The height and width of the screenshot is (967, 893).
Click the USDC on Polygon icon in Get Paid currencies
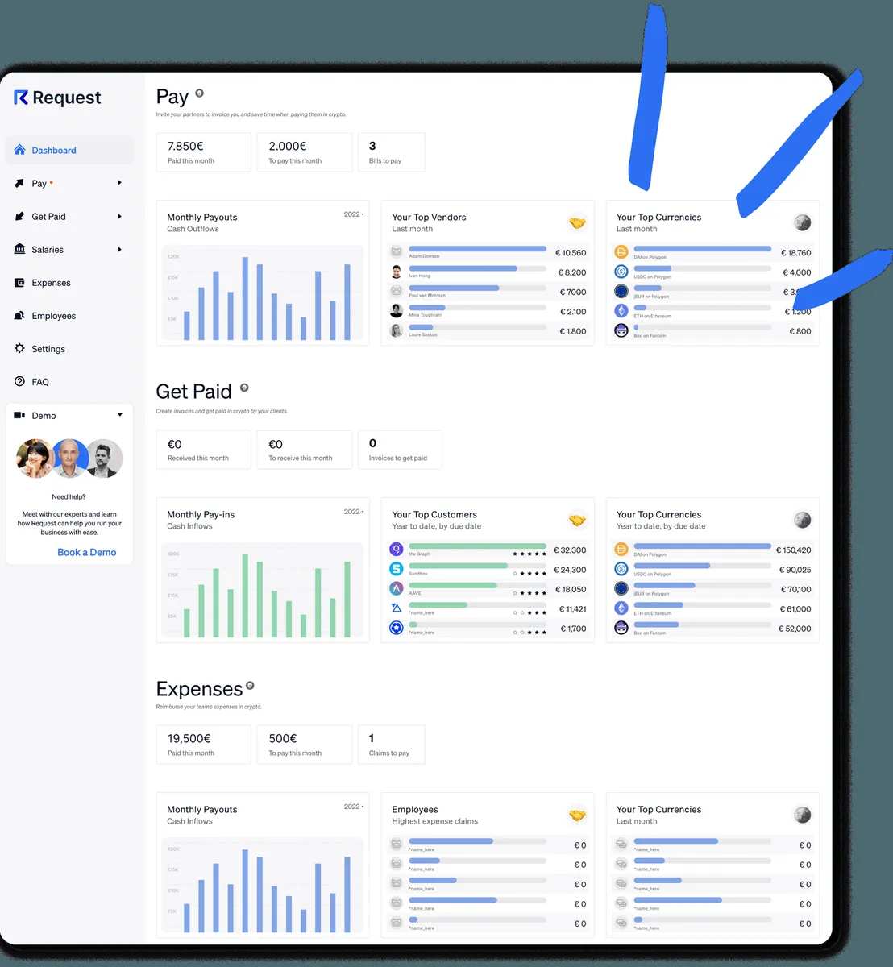tap(621, 569)
